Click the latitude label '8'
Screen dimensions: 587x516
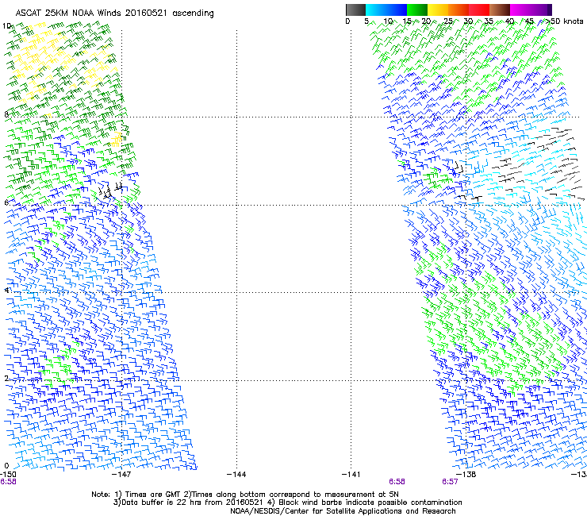tap(6, 114)
